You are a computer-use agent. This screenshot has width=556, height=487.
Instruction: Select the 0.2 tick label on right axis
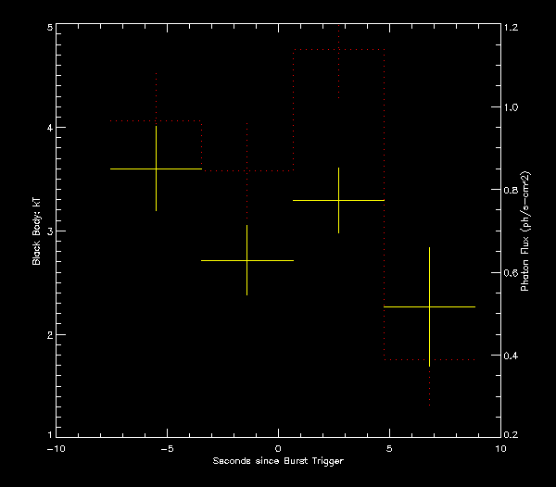click(512, 434)
